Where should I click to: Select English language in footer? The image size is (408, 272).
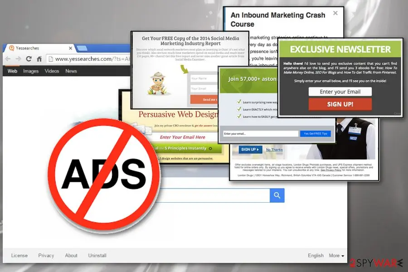click(316, 255)
